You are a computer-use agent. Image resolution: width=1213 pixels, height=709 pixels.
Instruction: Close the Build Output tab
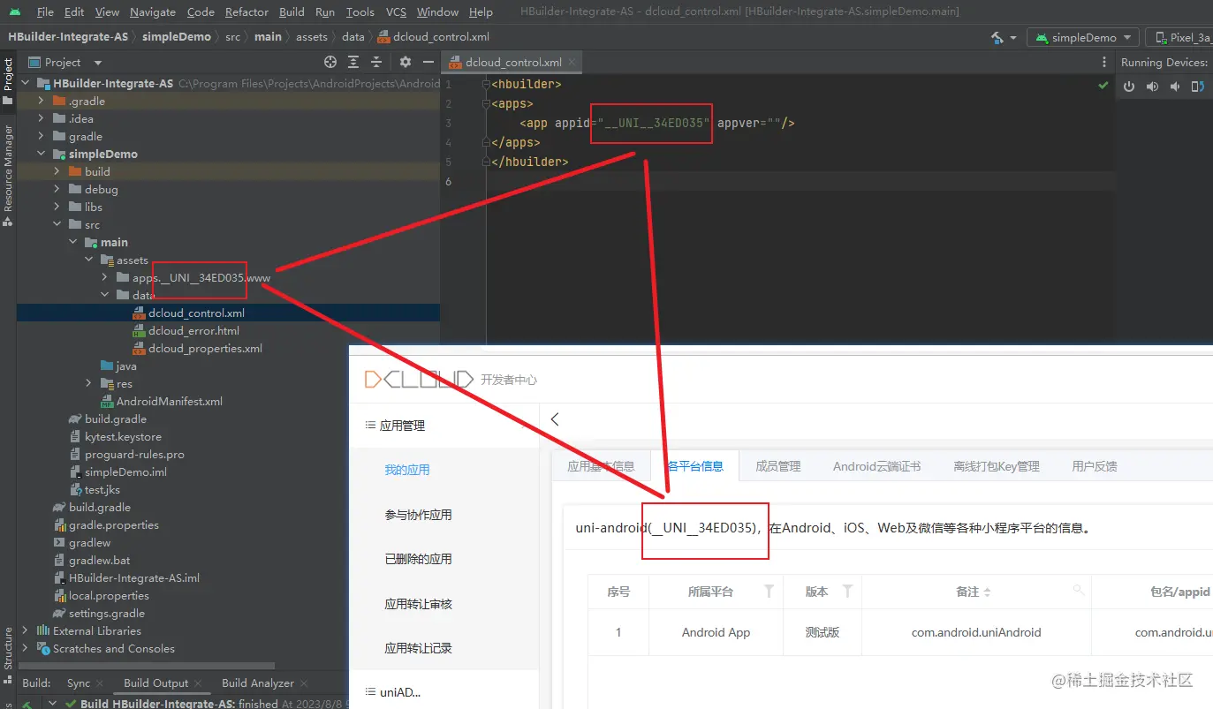click(x=198, y=683)
